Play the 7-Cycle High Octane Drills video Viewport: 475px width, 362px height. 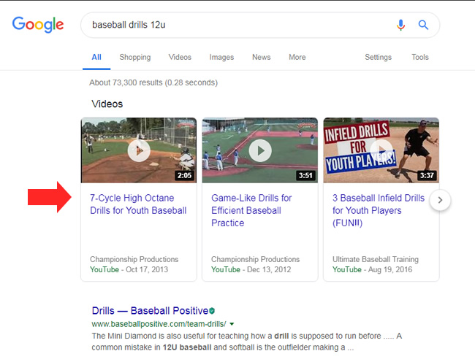pyautogui.click(x=139, y=150)
